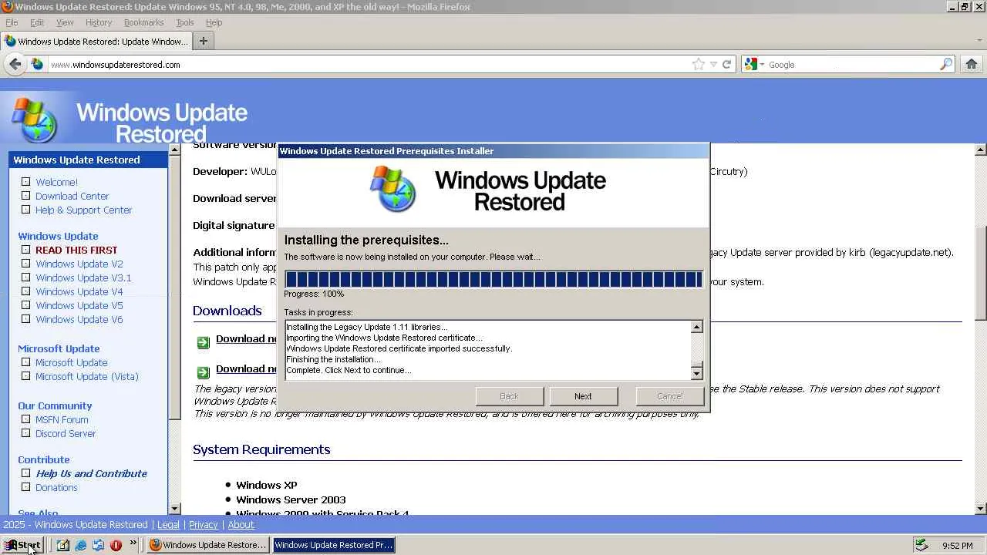Click the magnifier search icon in search bar

(x=946, y=65)
